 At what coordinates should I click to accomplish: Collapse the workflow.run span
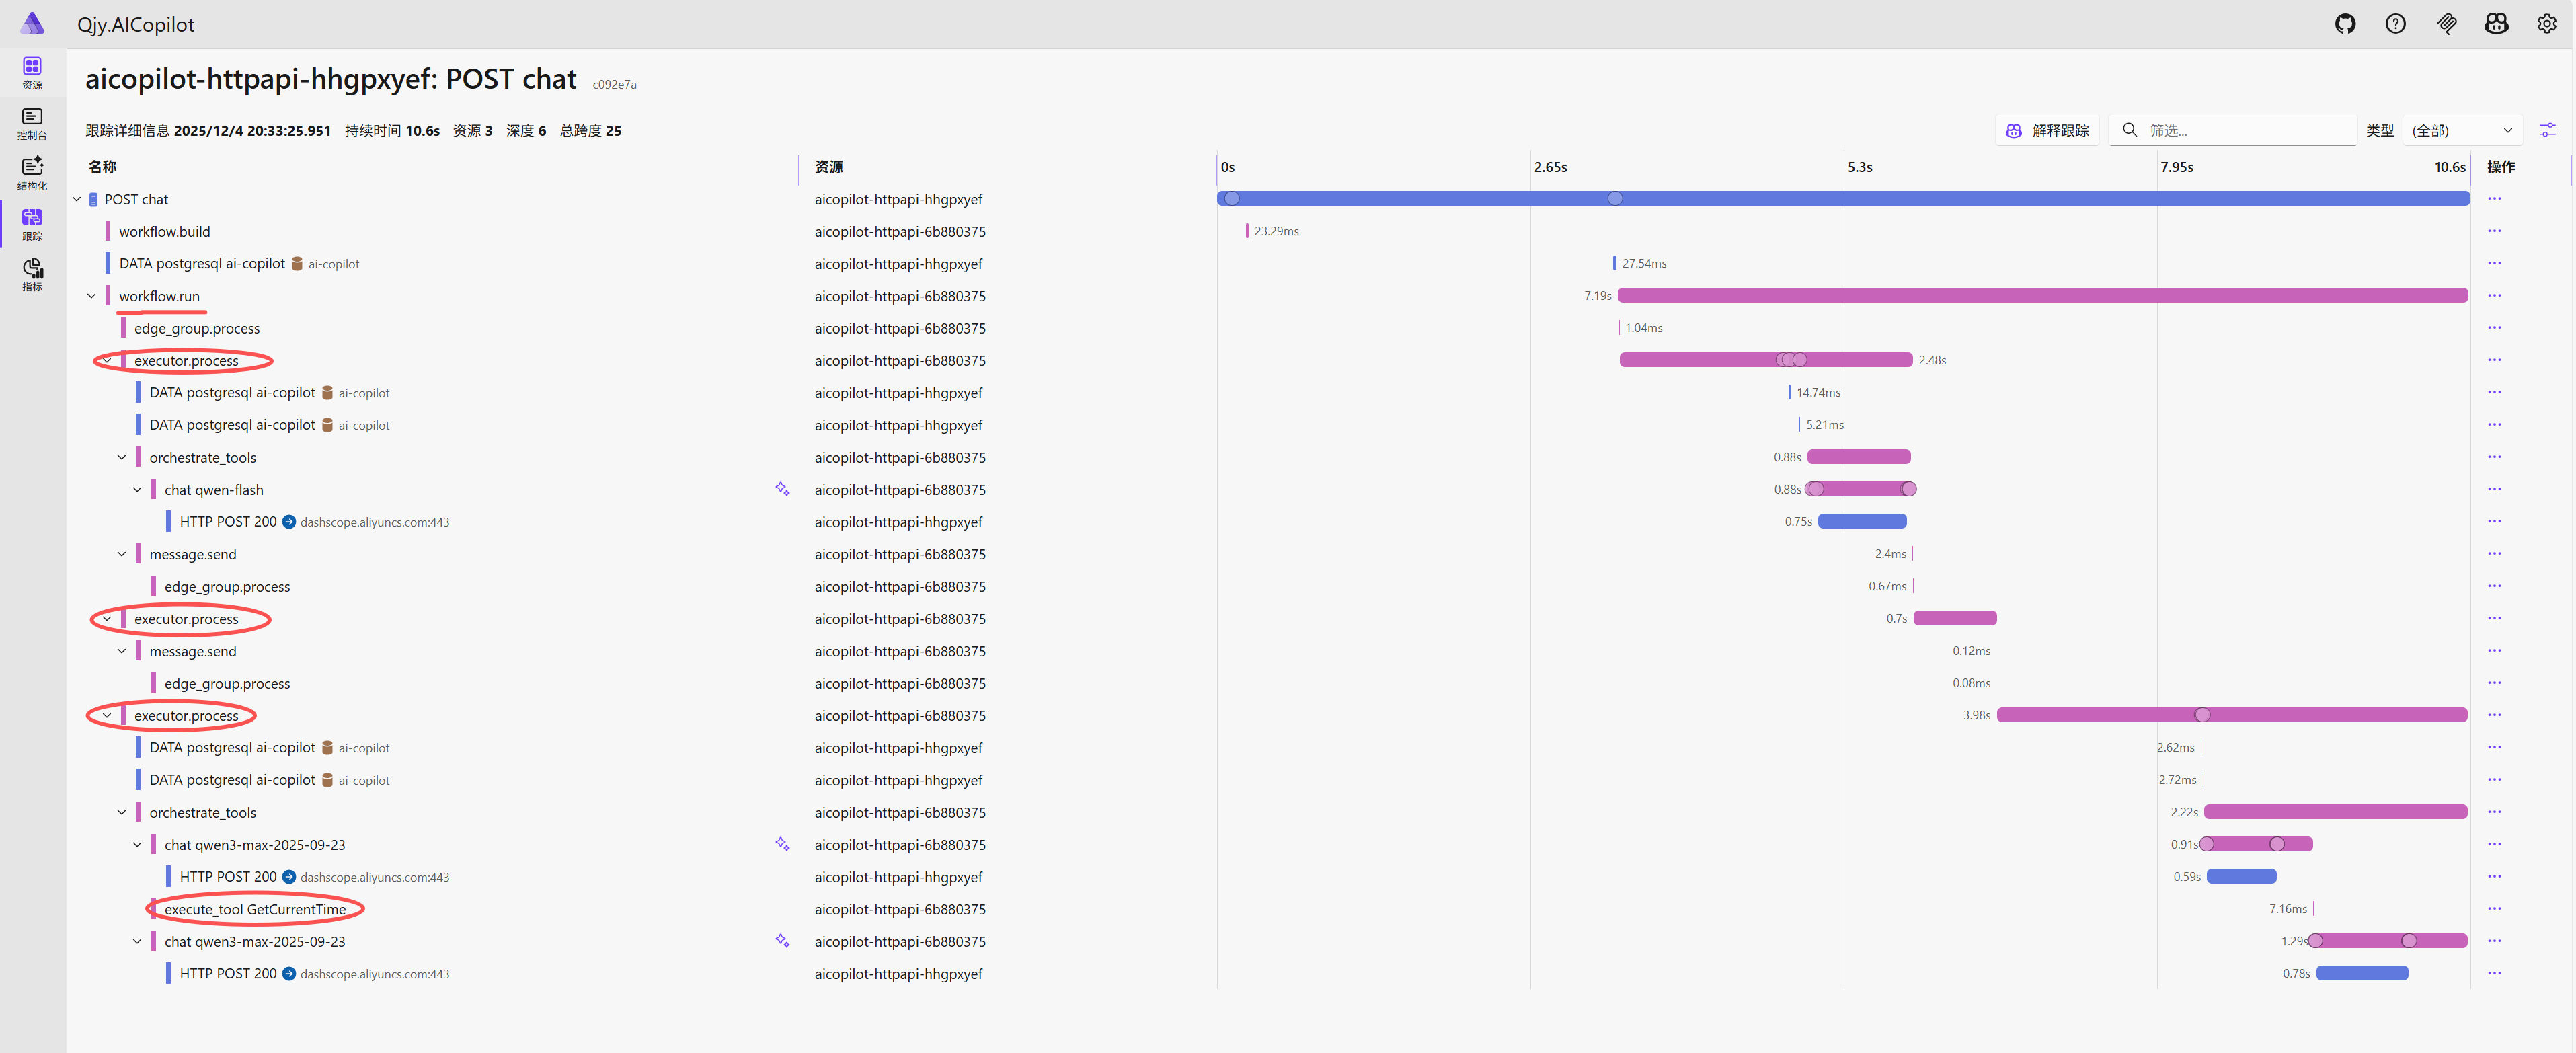coord(92,296)
